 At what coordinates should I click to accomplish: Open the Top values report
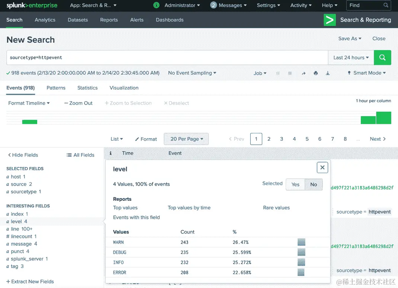tap(125, 208)
